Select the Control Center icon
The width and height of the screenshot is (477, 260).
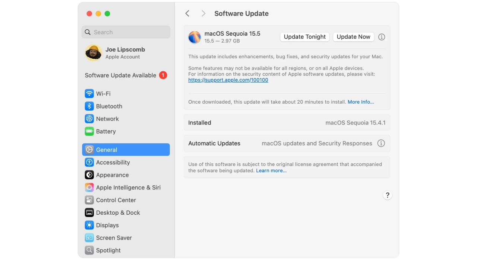[x=89, y=200]
